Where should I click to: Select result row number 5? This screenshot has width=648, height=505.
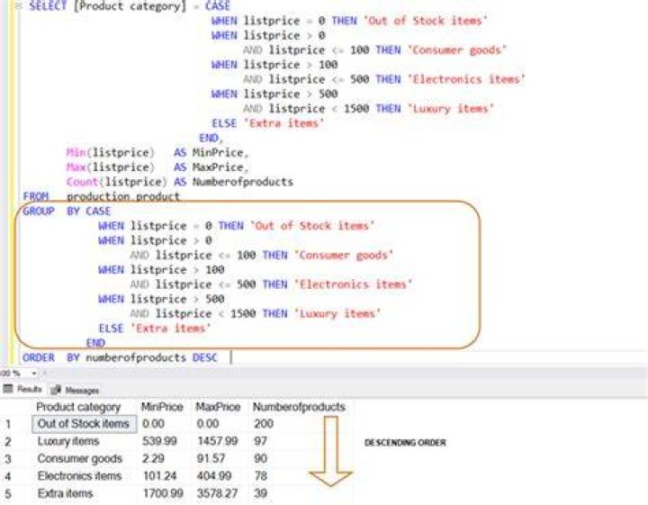pyautogui.click(x=8, y=493)
